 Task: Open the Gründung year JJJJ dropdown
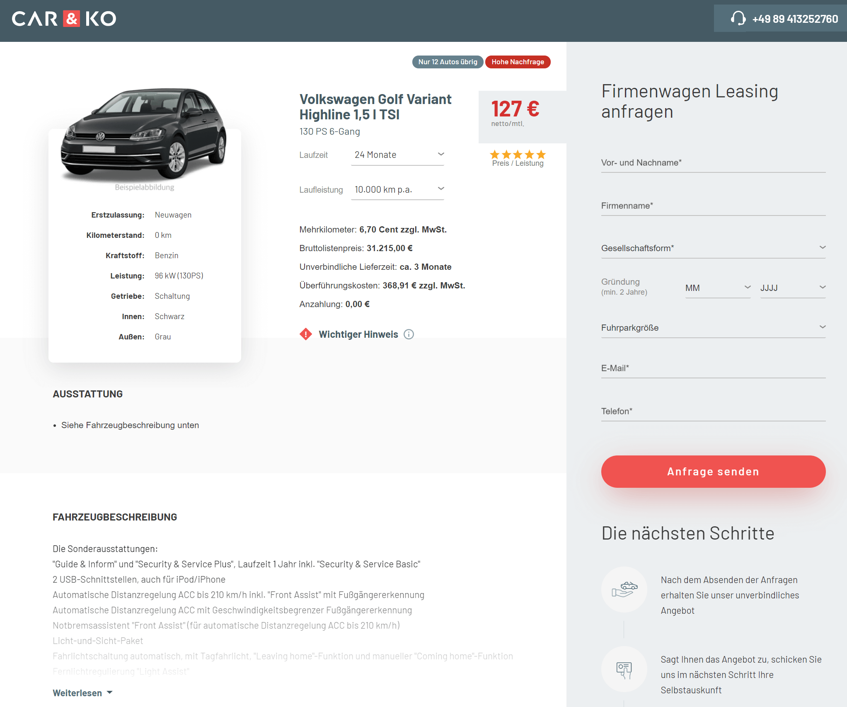pos(793,288)
